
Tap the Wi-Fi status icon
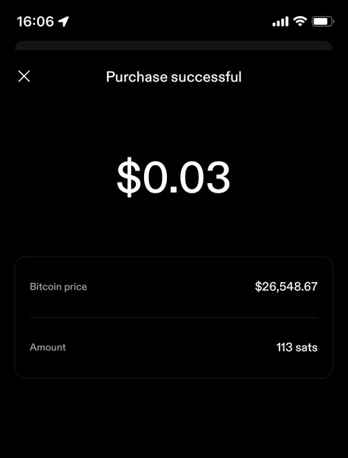(300, 22)
